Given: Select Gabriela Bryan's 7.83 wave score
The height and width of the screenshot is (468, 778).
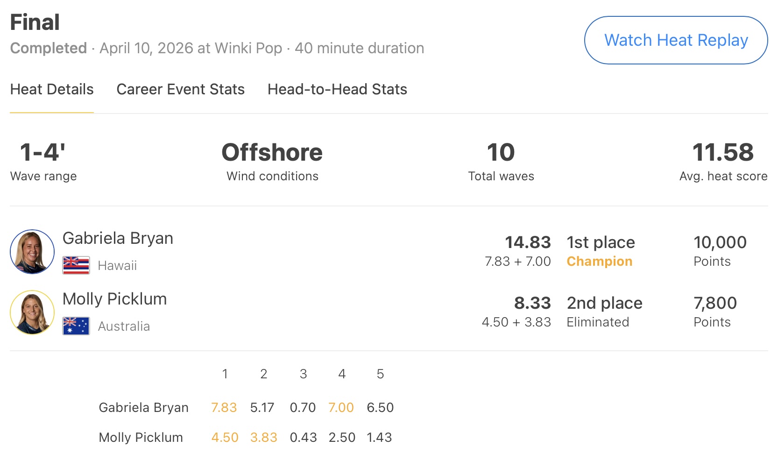Looking at the screenshot, I should pos(224,408).
